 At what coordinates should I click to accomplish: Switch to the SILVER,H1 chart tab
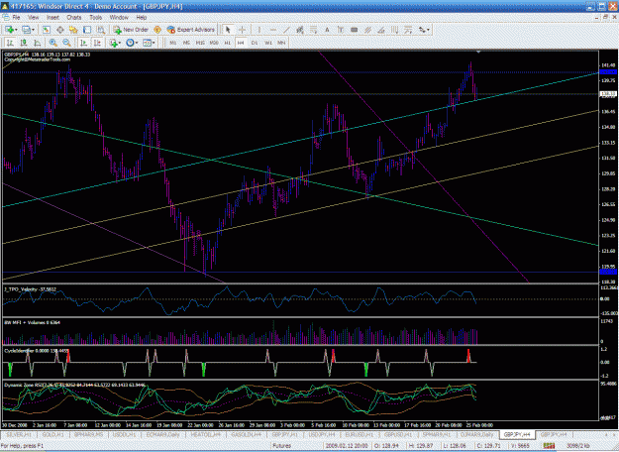tap(19, 434)
